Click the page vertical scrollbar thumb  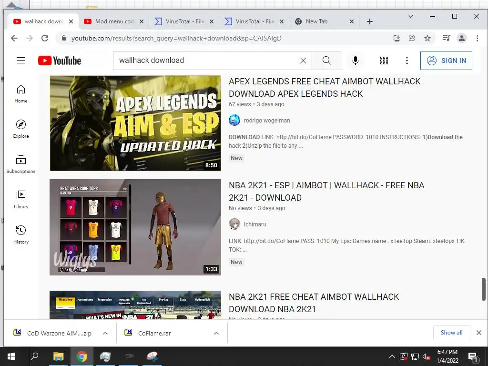(484, 289)
